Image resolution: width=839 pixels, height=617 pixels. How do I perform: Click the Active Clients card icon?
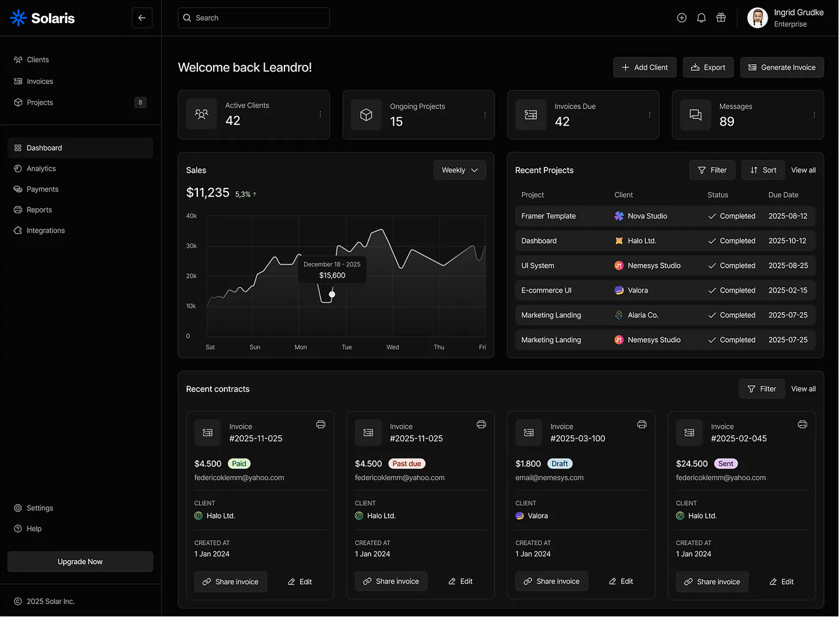[x=202, y=114]
